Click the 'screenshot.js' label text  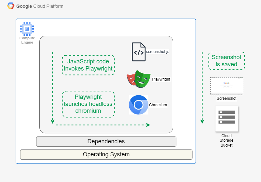pos(158,52)
